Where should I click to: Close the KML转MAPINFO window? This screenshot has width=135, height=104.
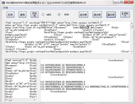tap(129, 2)
